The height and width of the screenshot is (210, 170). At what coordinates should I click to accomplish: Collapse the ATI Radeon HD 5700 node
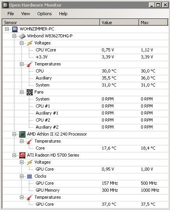14,155
